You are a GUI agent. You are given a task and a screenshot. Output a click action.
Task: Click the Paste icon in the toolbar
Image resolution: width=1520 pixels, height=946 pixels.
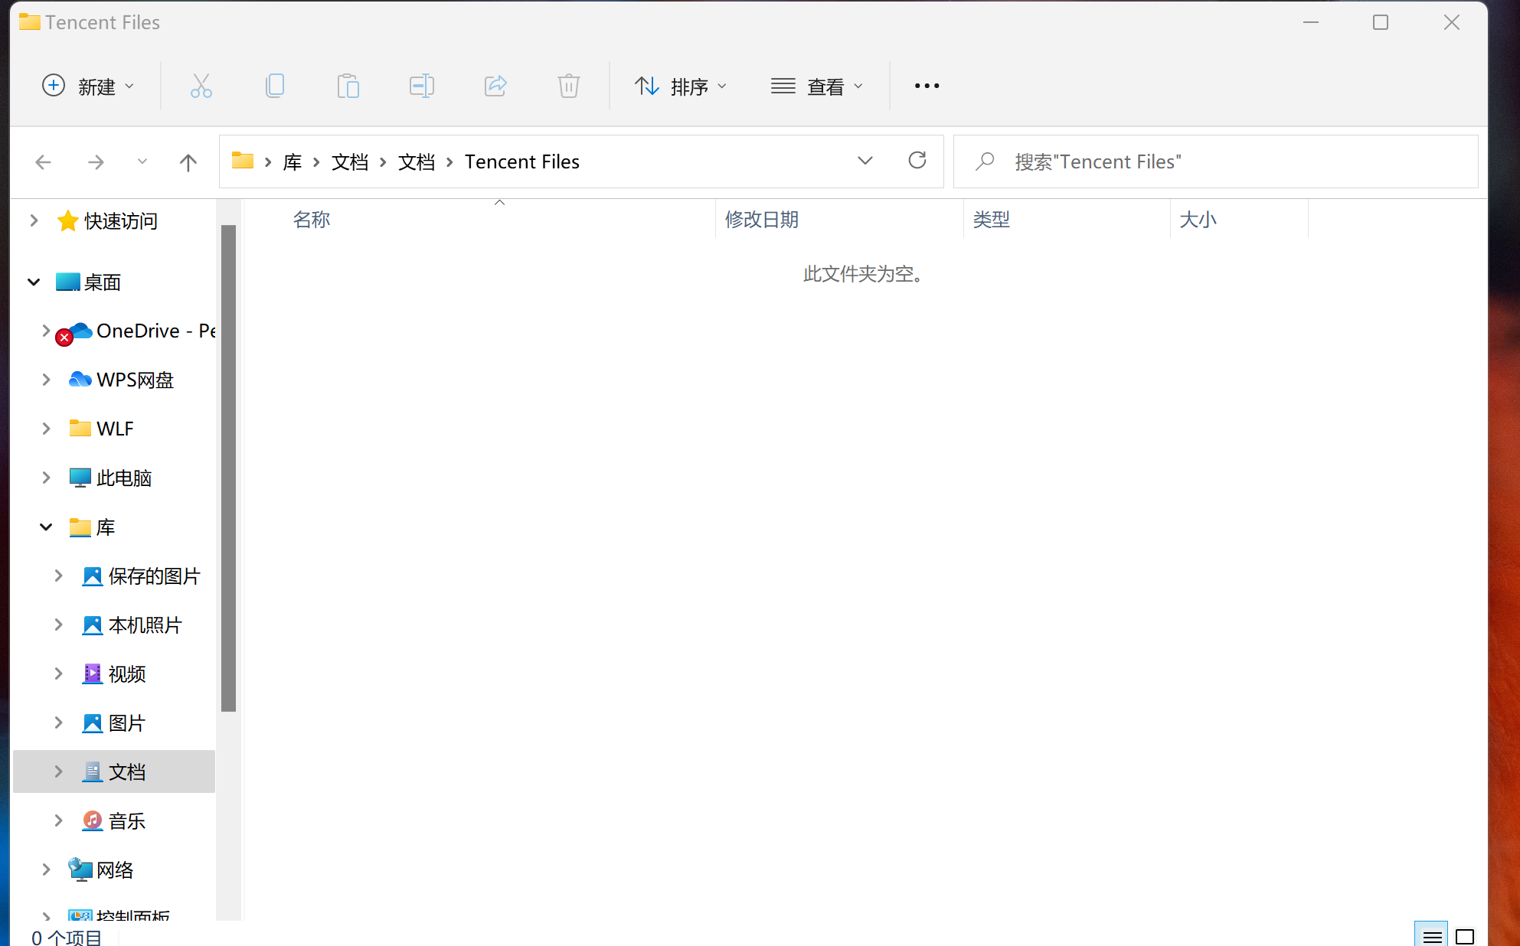pyautogui.click(x=348, y=86)
